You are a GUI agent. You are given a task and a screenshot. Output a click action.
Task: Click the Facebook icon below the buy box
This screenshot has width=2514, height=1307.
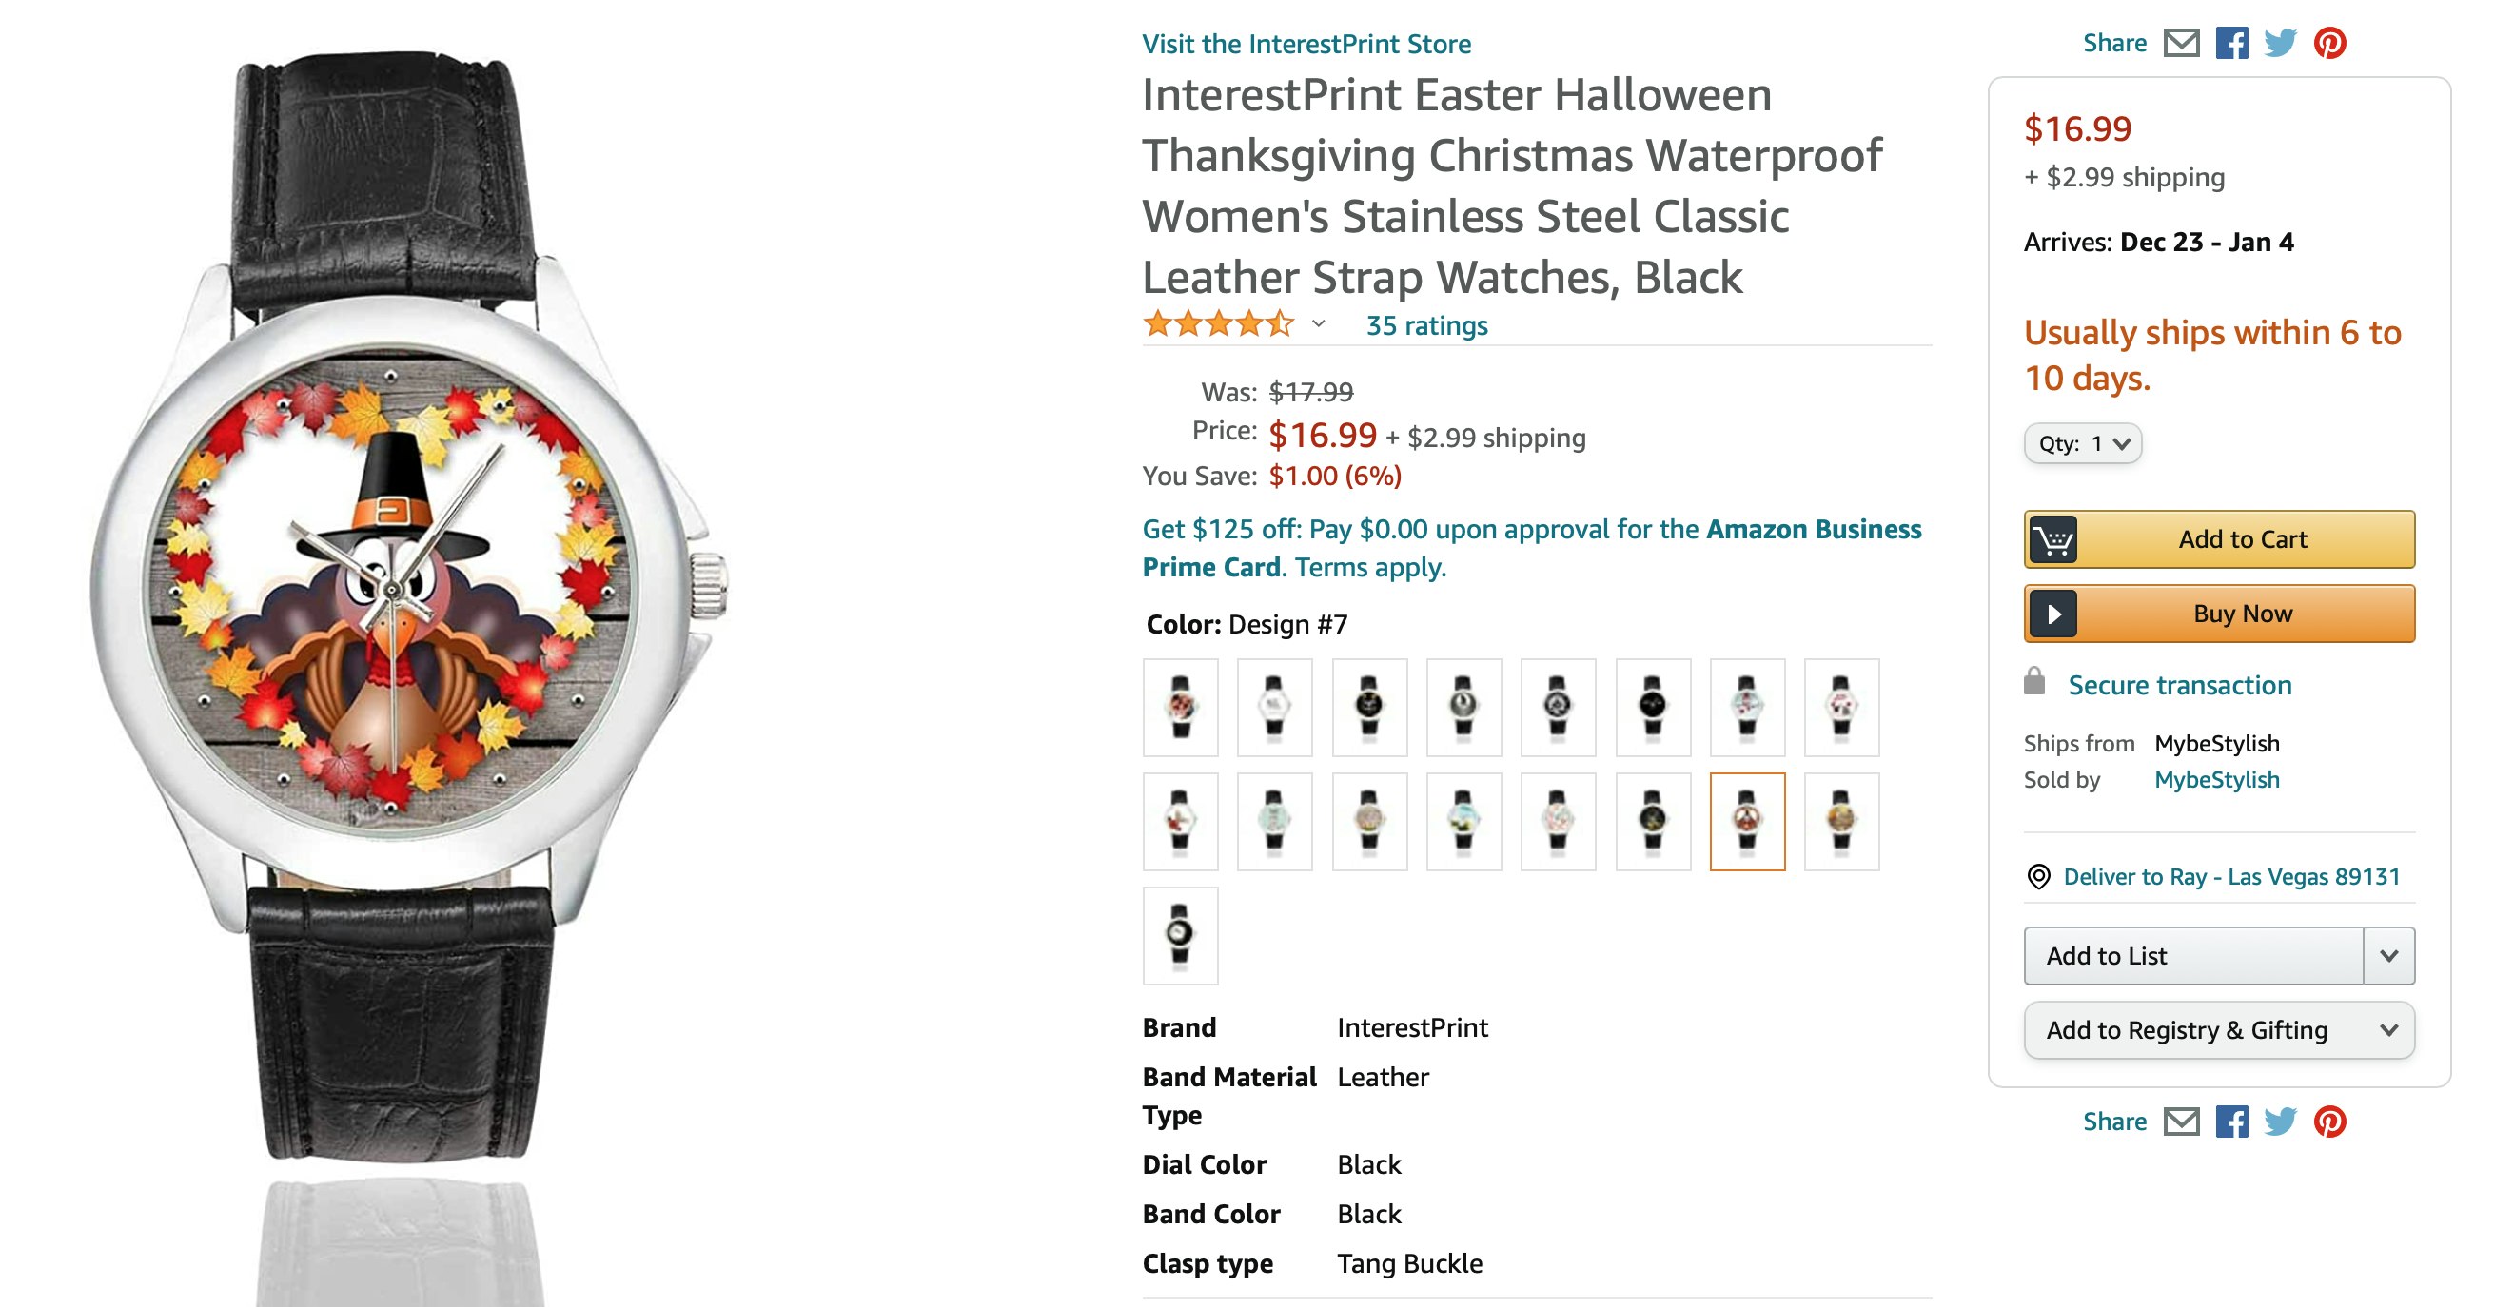[2231, 1122]
